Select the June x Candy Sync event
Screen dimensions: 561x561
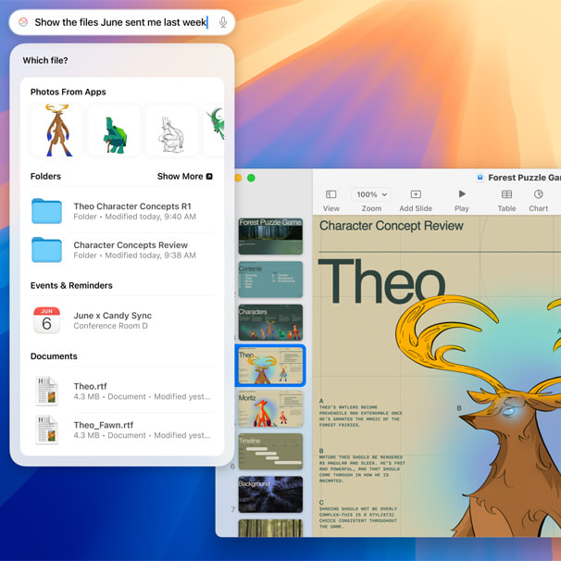click(112, 320)
